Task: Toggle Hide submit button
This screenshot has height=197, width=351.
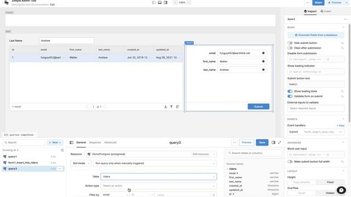Action: point(290,43)
